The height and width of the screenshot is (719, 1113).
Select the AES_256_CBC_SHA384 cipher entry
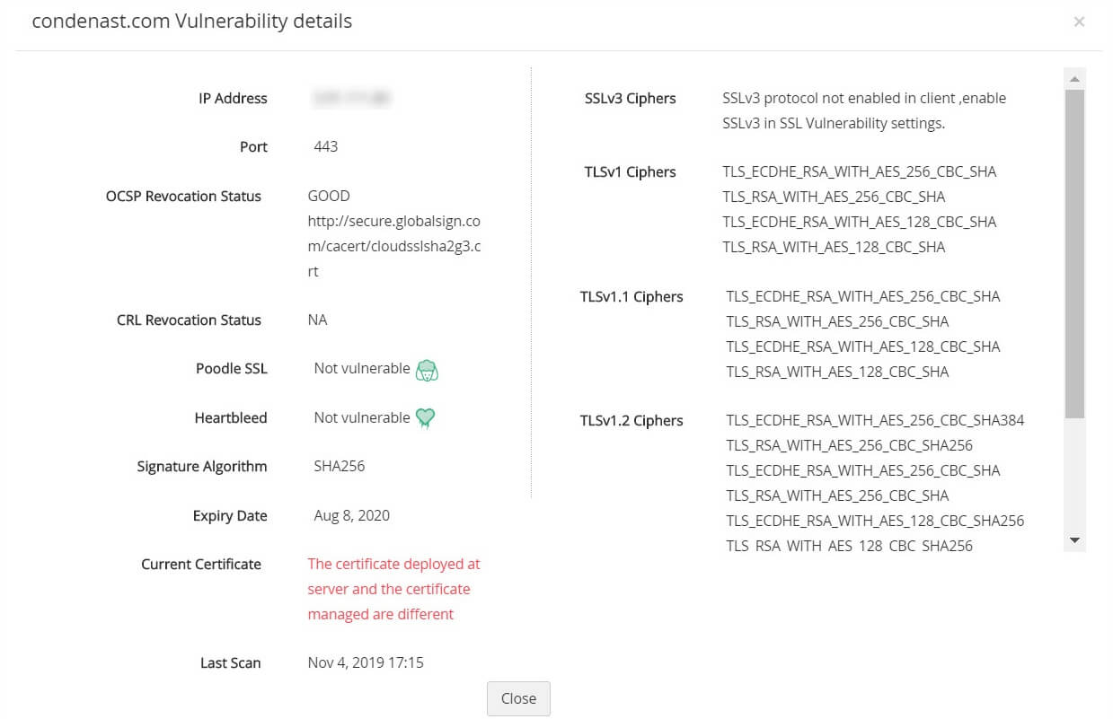(x=875, y=420)
